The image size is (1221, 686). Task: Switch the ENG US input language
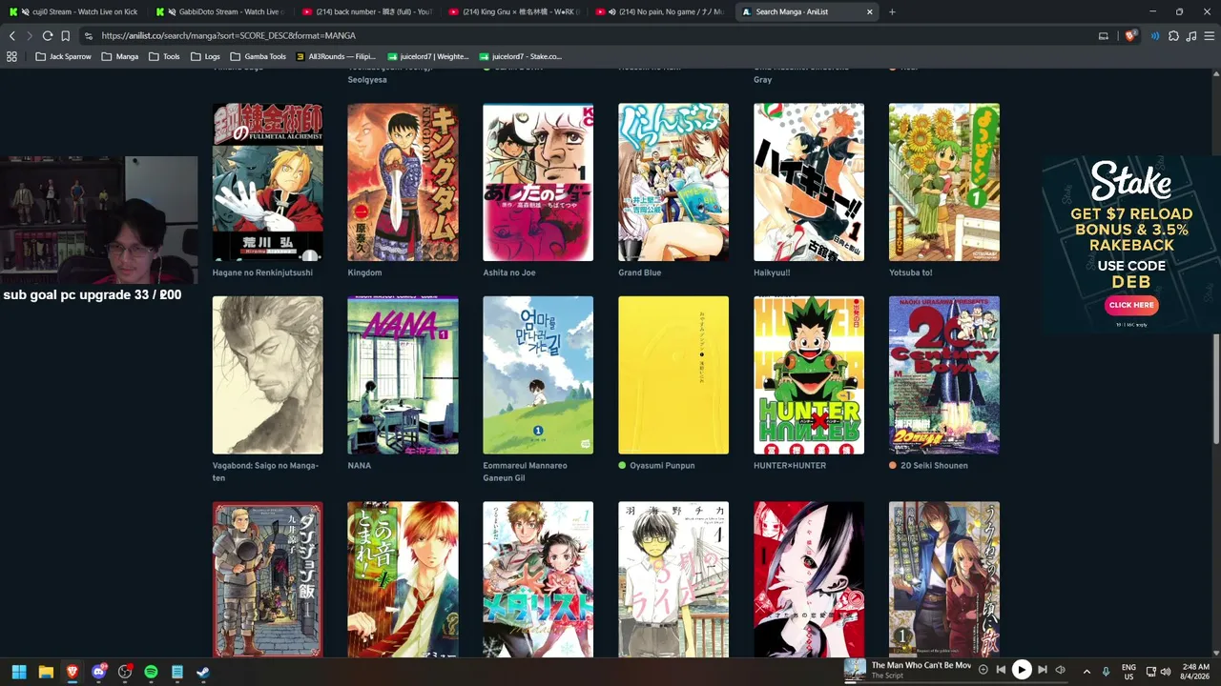click(1129, 672)
